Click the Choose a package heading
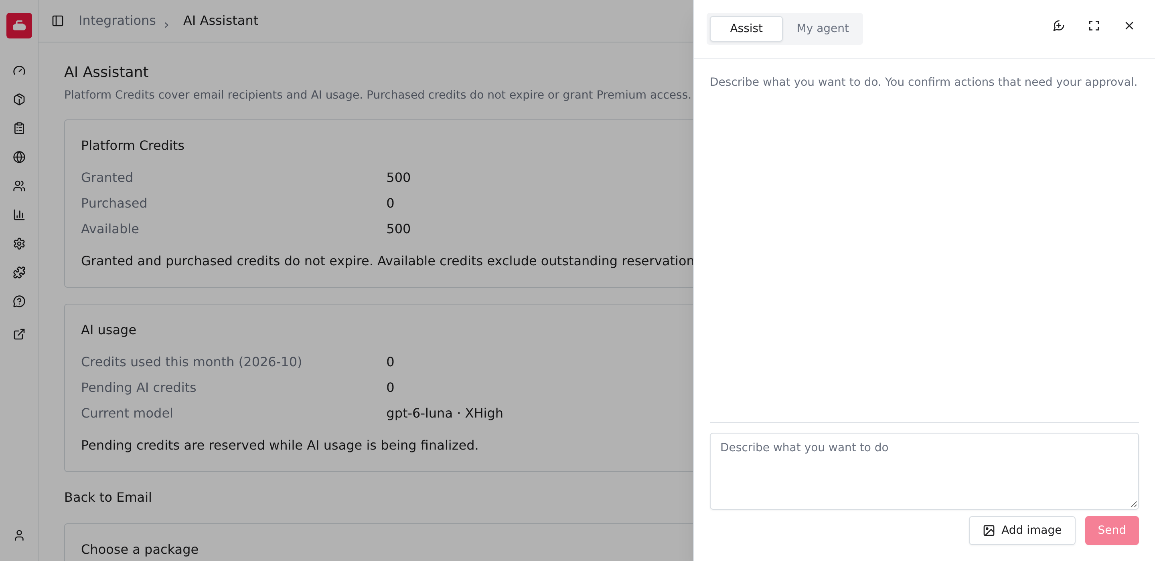The width and height of the screenshot is (1155, 561). click(x=140, y=549)
